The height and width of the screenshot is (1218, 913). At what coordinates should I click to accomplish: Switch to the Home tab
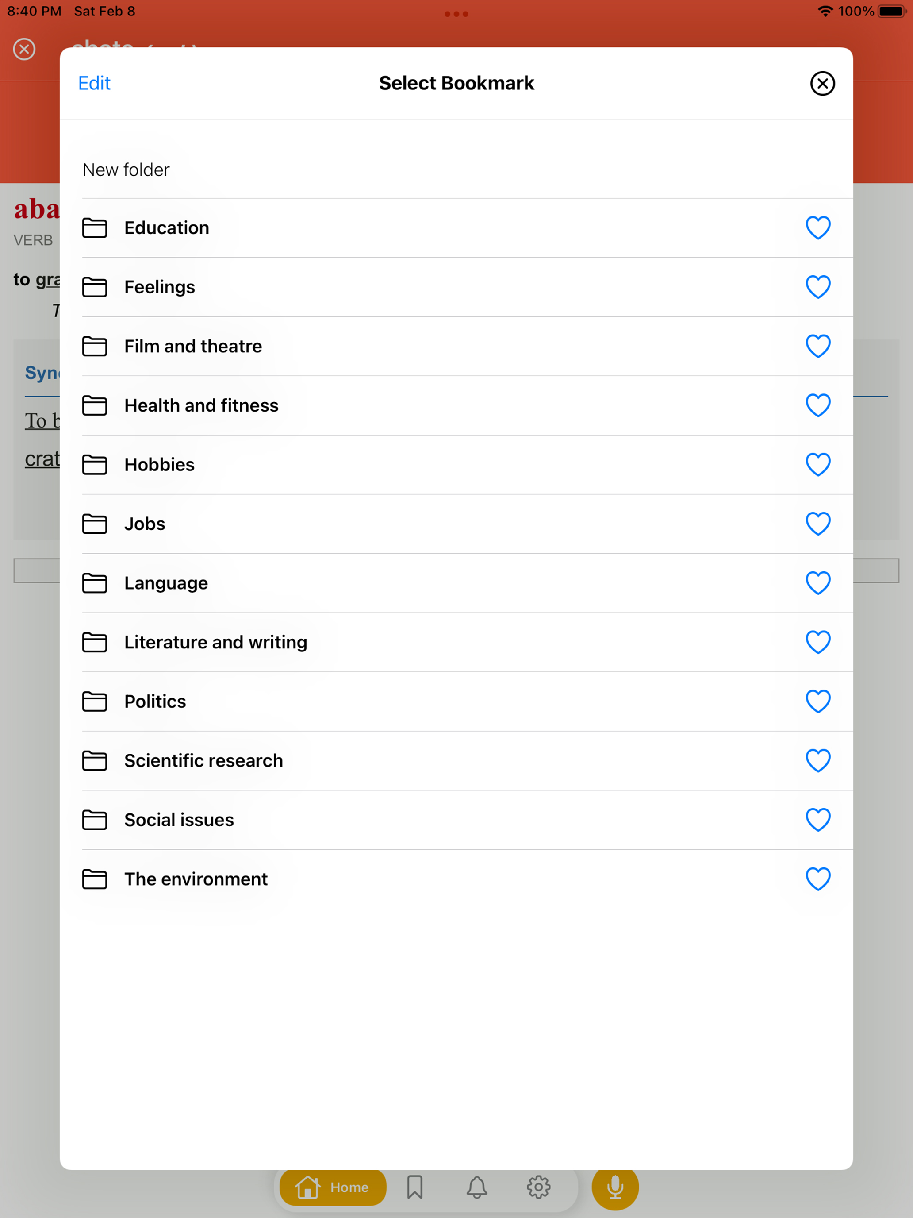pyautogui.click(x=333, y=1187)
